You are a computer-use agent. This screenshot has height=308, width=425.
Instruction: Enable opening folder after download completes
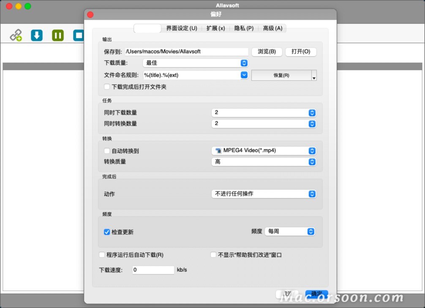[107, 87]
